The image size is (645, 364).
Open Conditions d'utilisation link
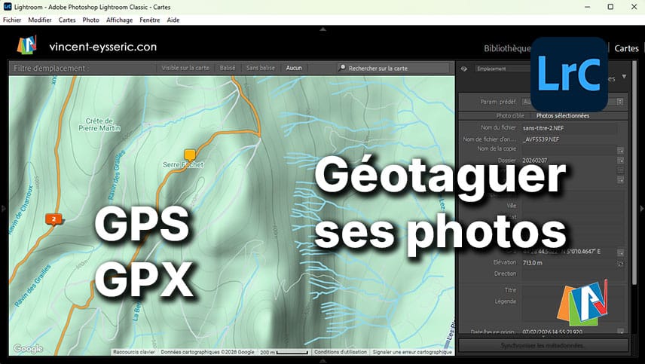341,352
